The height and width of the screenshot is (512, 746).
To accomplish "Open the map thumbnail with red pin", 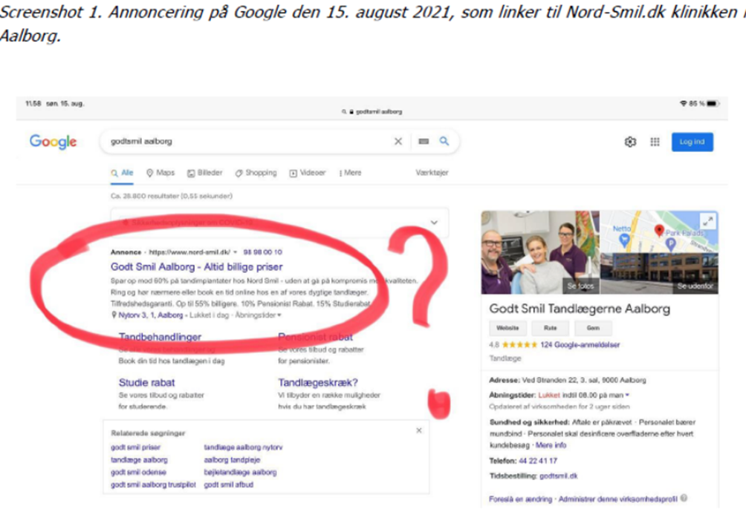I will tap(659, 232).
